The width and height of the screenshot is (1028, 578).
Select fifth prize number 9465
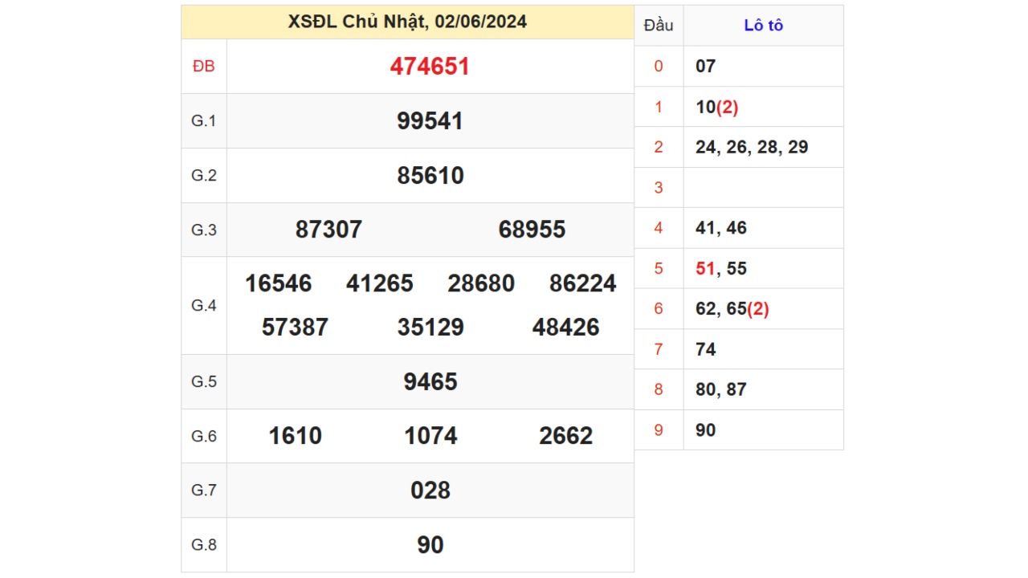(x=430, y=382)
